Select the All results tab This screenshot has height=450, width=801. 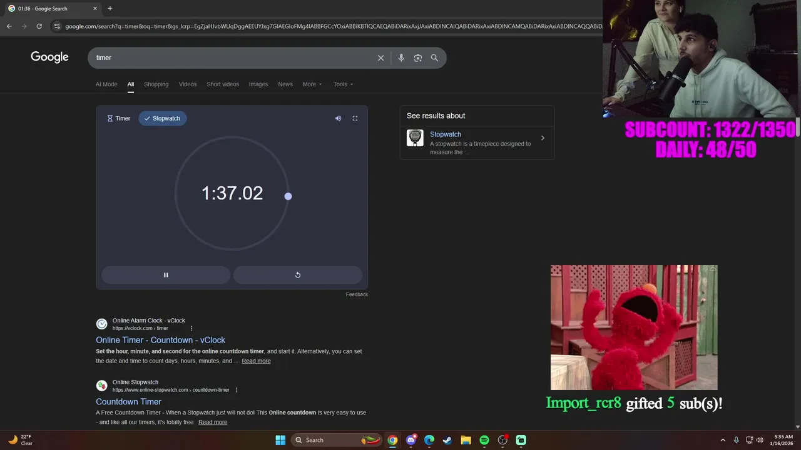pyautogui.click(x=131, y=84)
